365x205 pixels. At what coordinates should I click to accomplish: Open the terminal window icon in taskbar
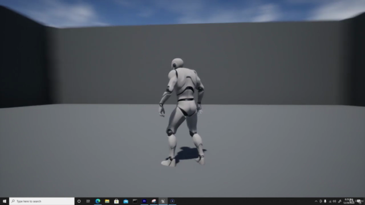click(135, 201)
